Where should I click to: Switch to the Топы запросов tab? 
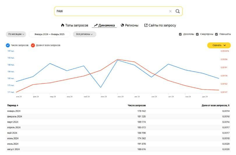(x=77, y=25)
